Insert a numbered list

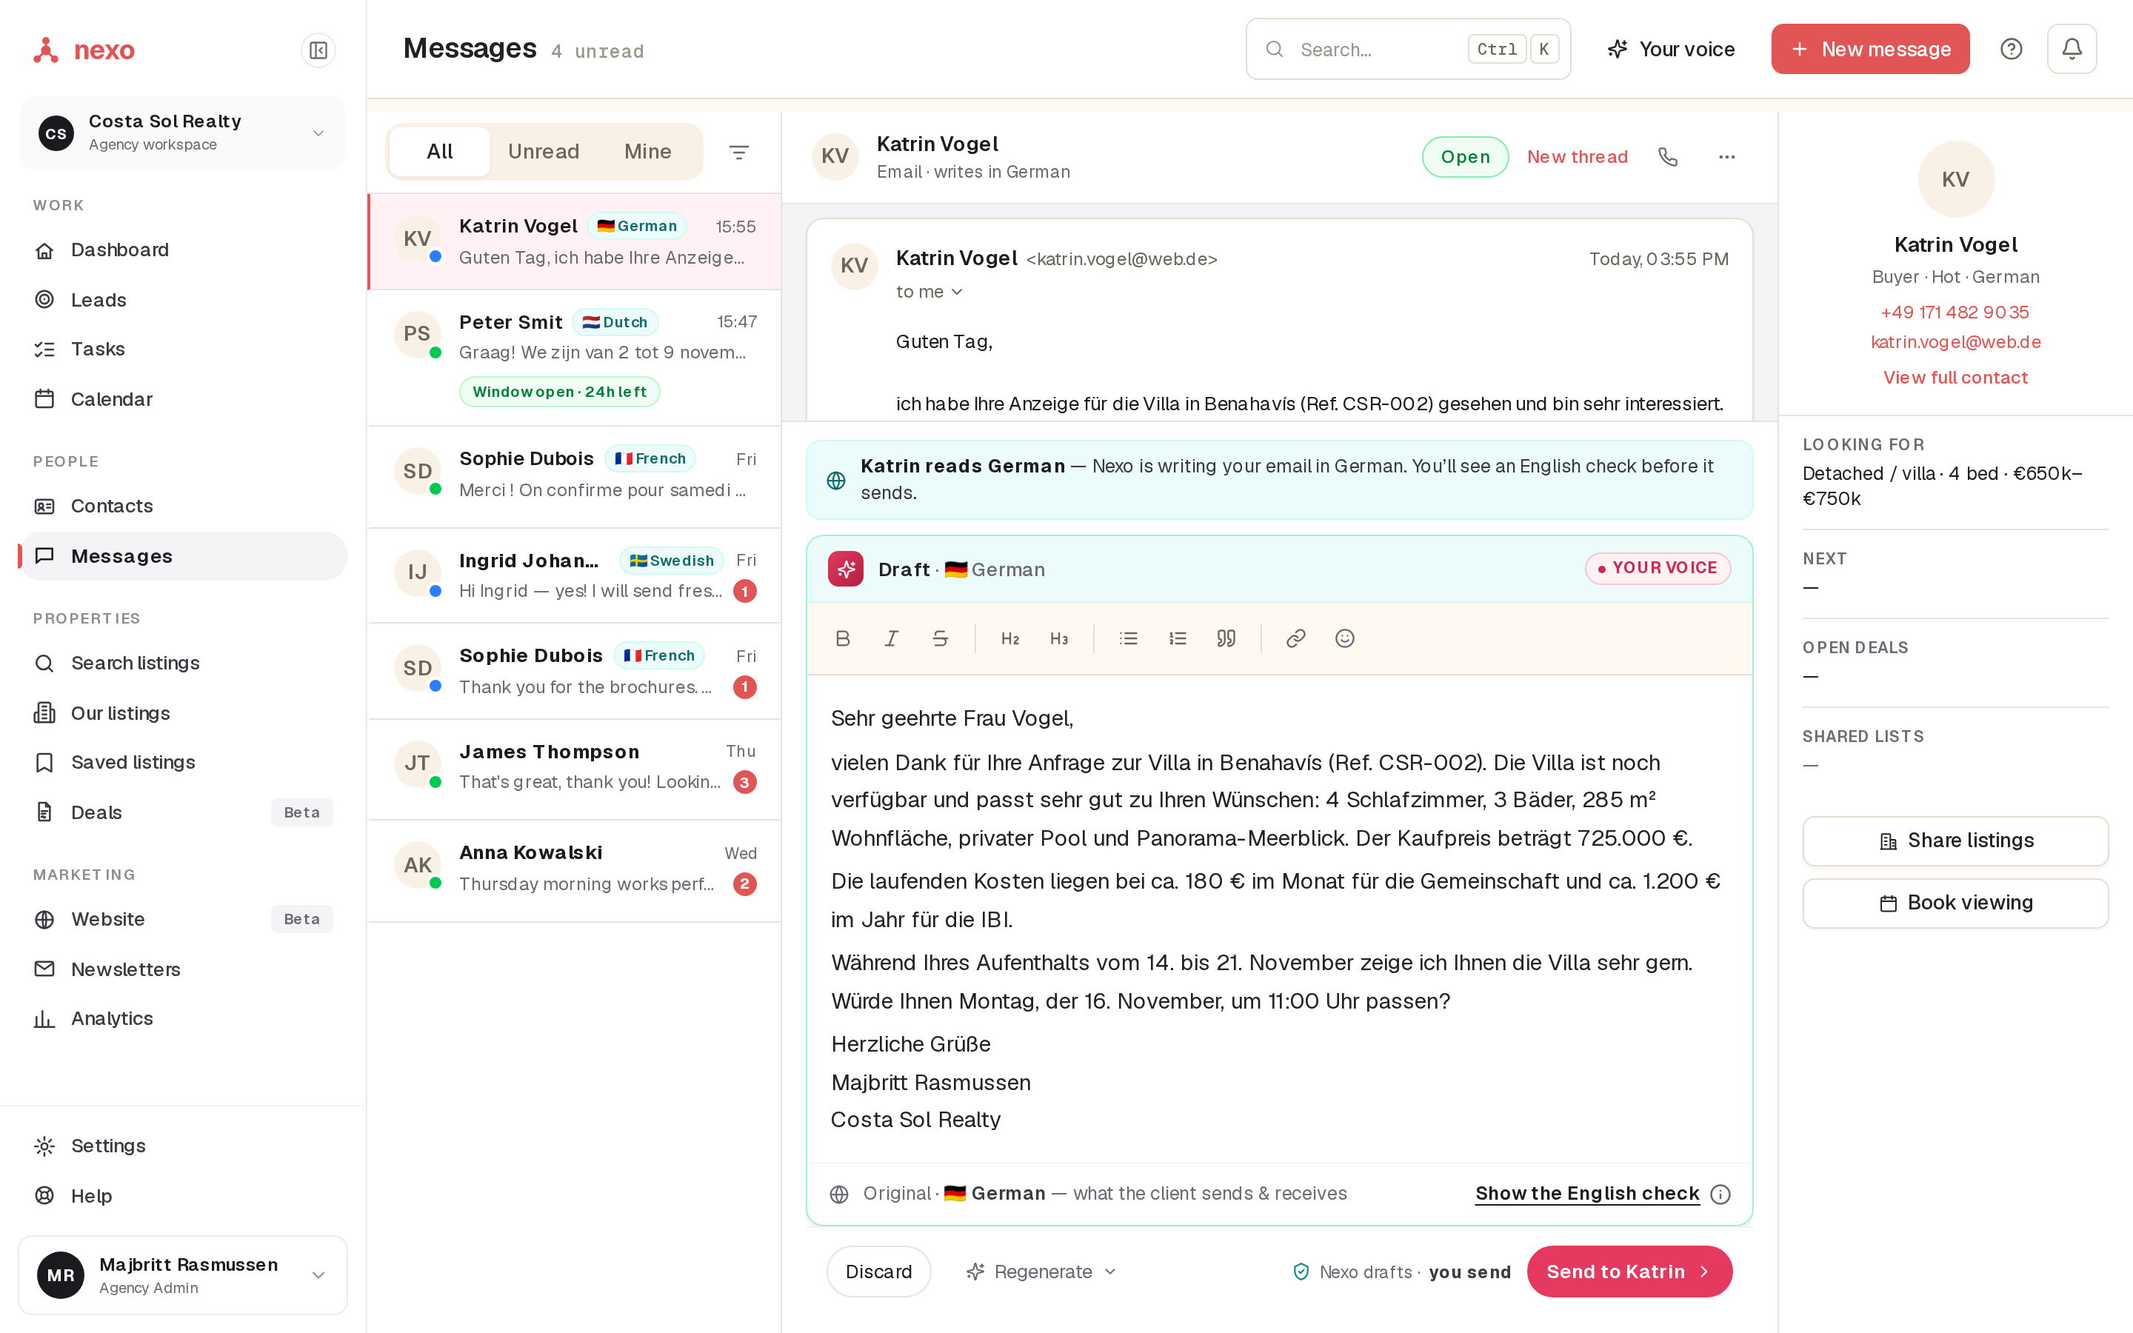(x=1178, y=638)
